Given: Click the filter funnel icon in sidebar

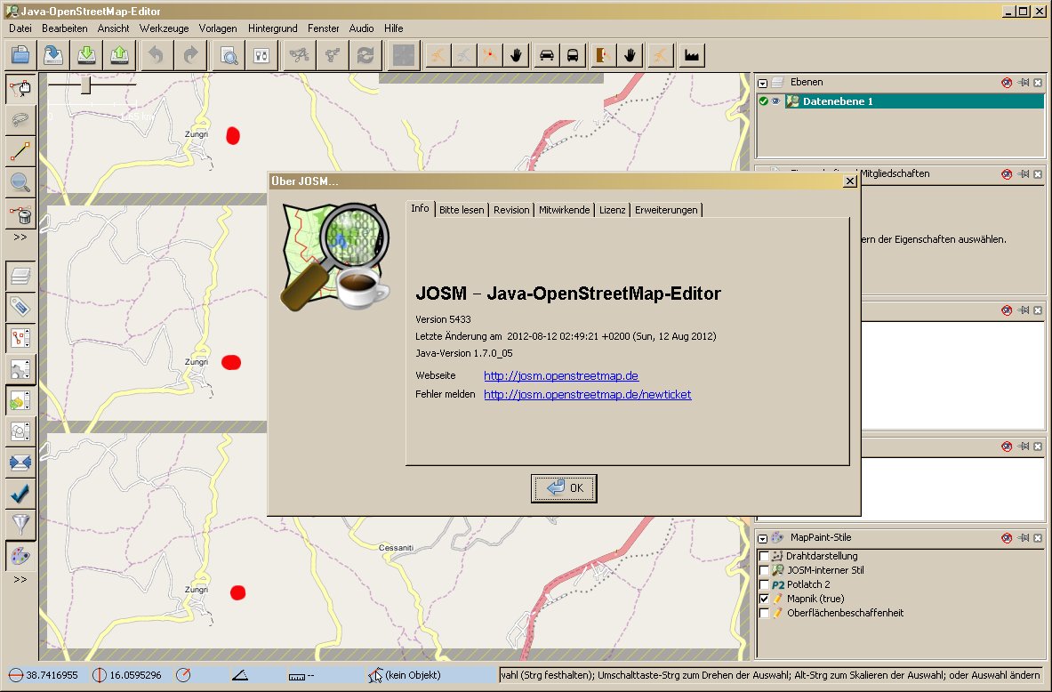Looking at the screenshot, I should [x=20, y=524].
